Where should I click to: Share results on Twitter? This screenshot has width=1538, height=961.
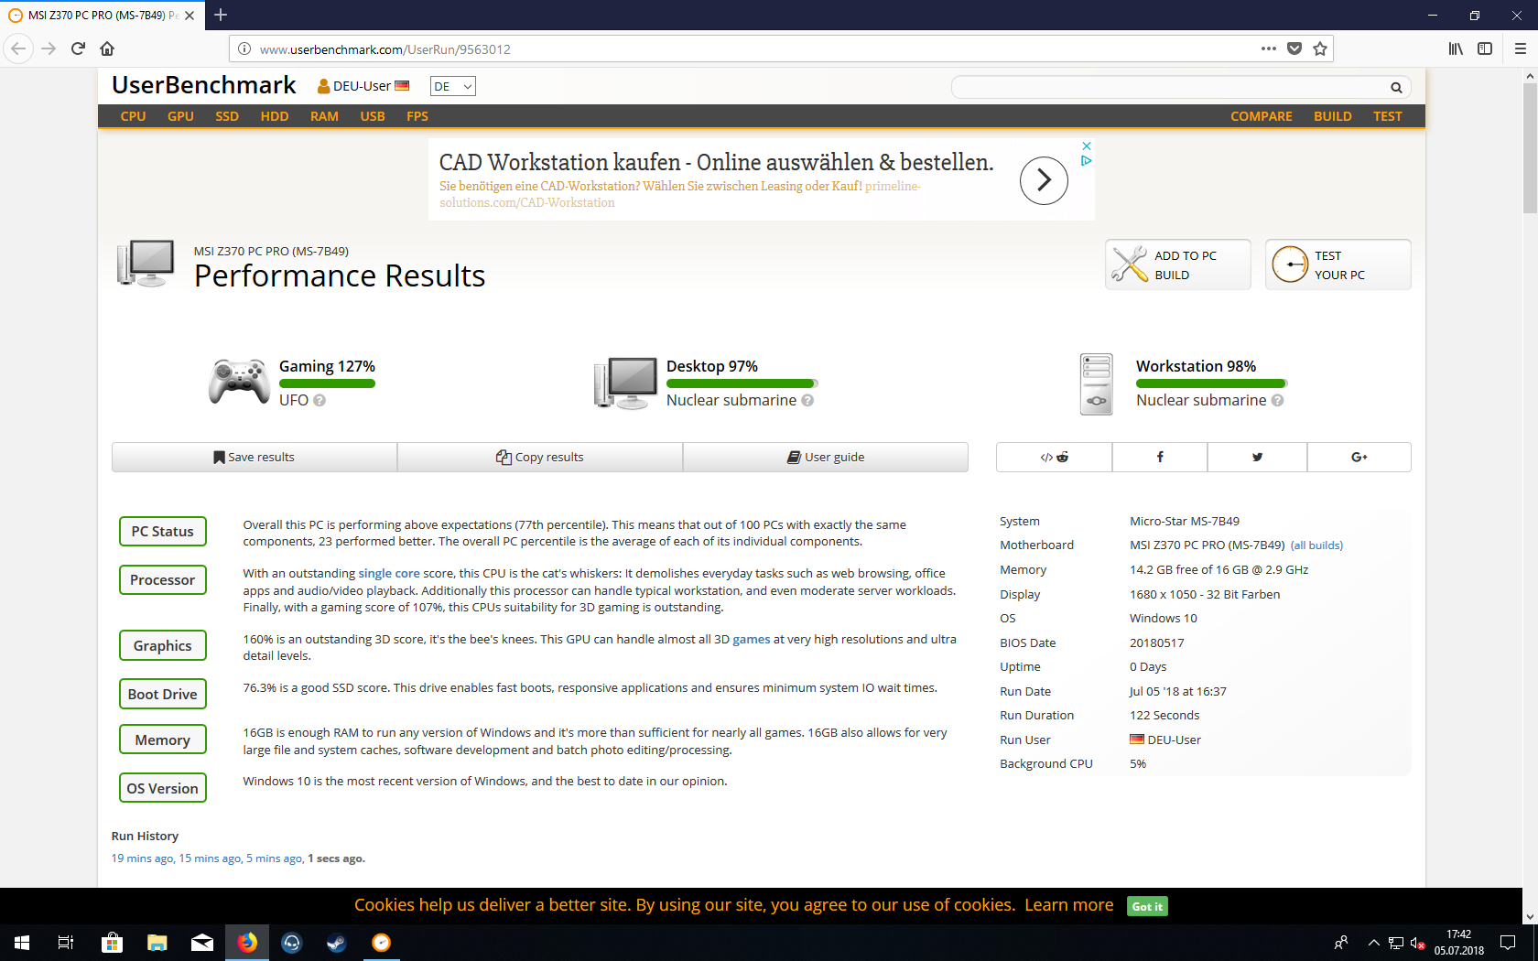click(1257, 457)
